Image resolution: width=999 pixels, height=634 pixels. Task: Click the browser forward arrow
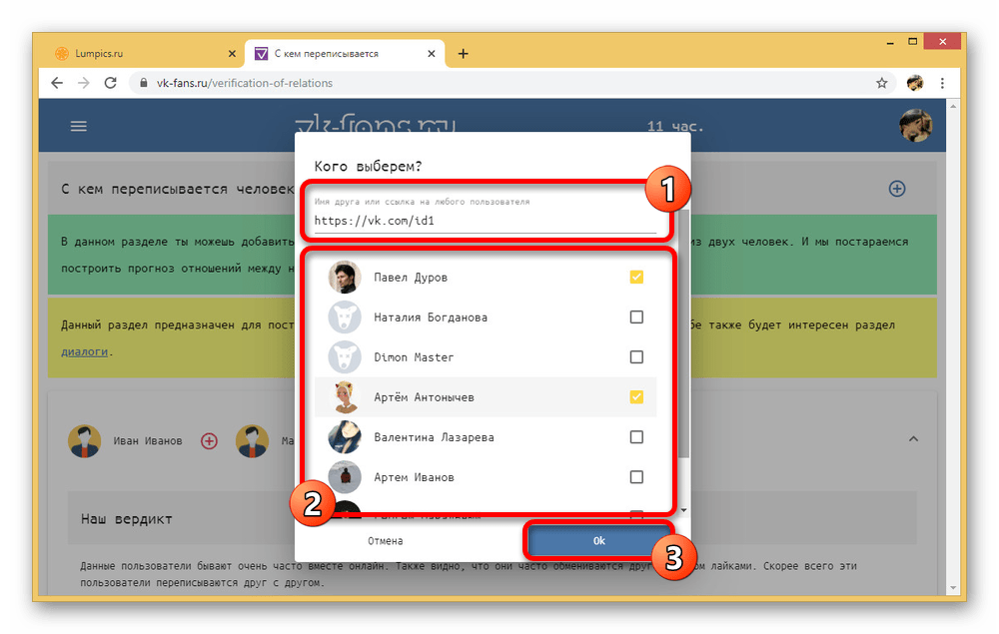84,83
